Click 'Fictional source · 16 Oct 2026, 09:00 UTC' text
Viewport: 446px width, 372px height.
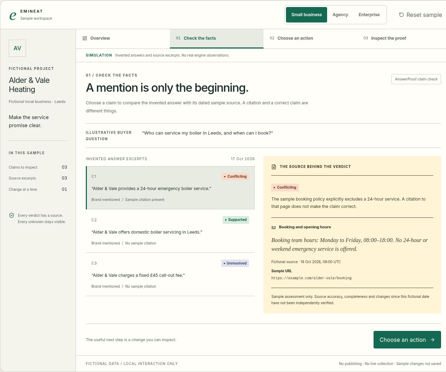pyautogui.click(x=306, y=262)
